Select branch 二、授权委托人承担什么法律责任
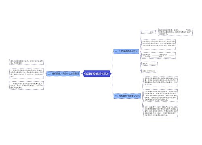Viewport: 202px width, 145px height. point(63,74)
